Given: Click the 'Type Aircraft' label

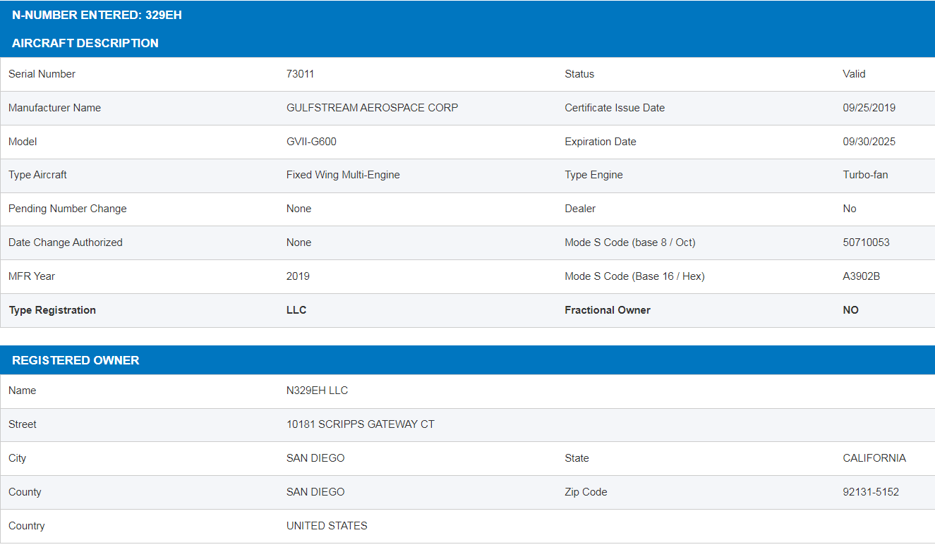Looking at the screenshot, I should coord(37,175).
